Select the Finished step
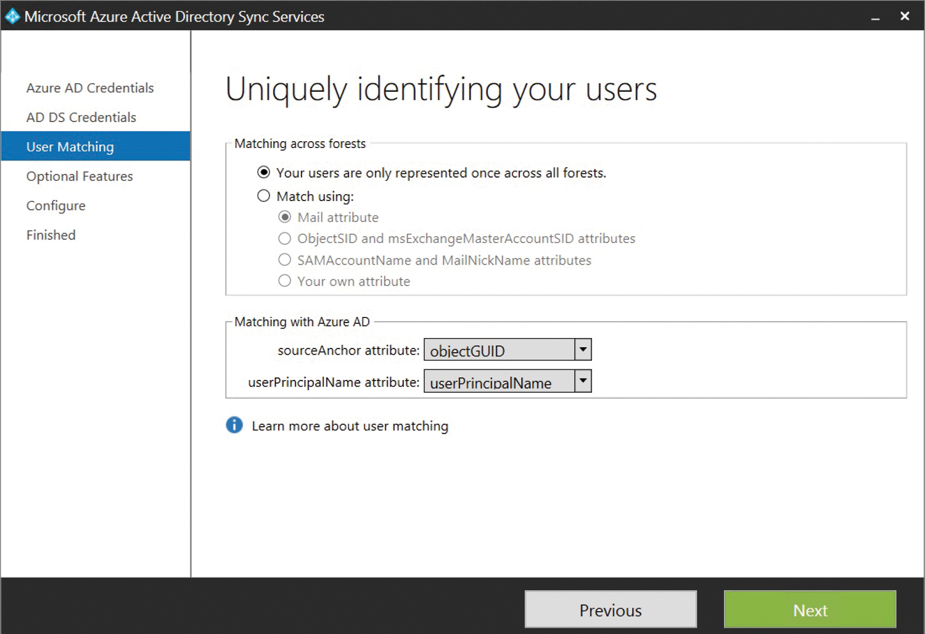925x634 pixels. 51,234
